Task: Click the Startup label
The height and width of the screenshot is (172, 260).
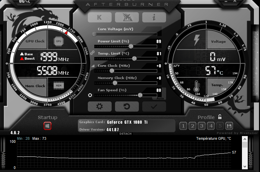Action: (48, 117)
